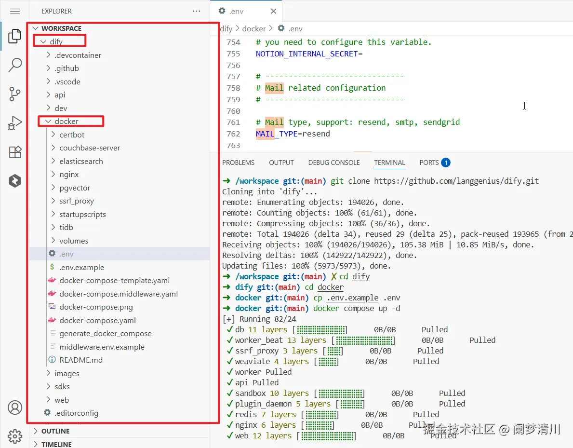Switch to the PROBLEMS panel tab
This screenshot has height=448, width=573.
(x=238, y=163)
